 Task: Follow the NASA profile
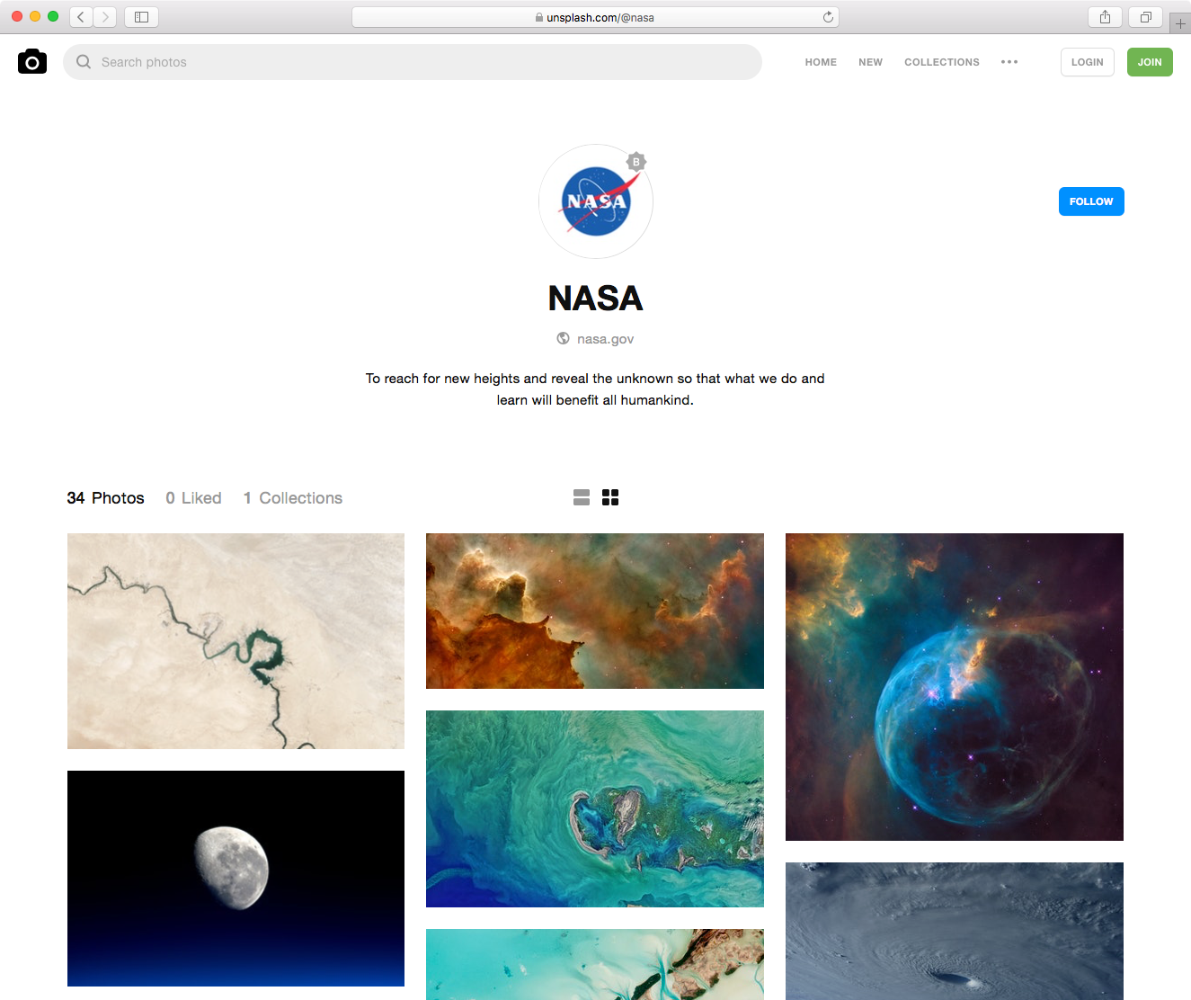[1091, 201]
